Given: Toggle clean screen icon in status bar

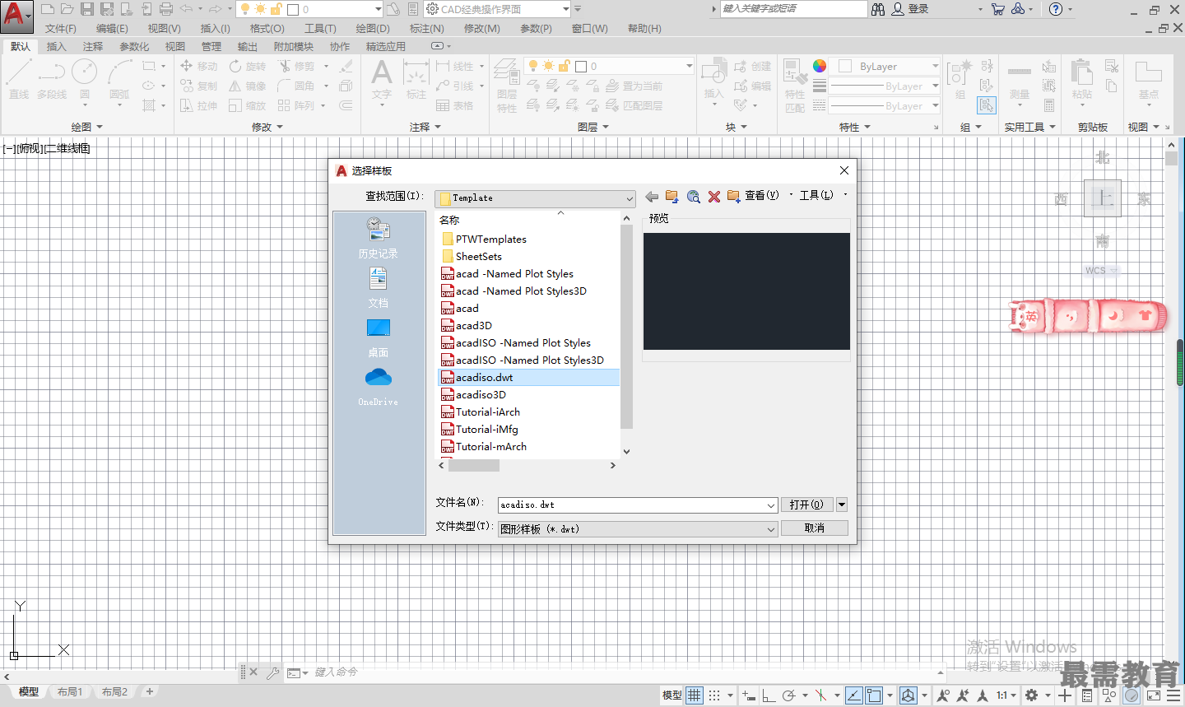Looking at the screenshot, I should [x=1154, y=695].
